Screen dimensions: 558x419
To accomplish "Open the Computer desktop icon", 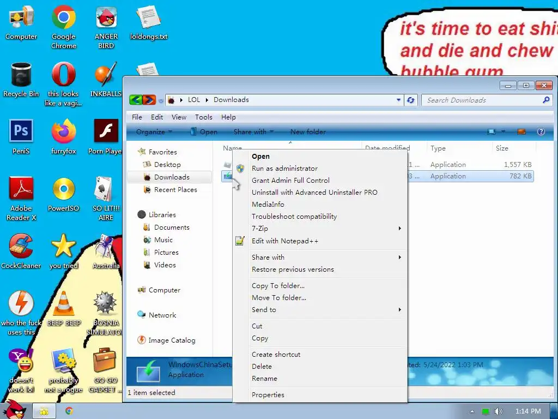I will point(21,23).
